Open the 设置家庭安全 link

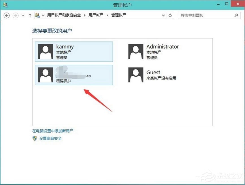[x=50, y=138]
